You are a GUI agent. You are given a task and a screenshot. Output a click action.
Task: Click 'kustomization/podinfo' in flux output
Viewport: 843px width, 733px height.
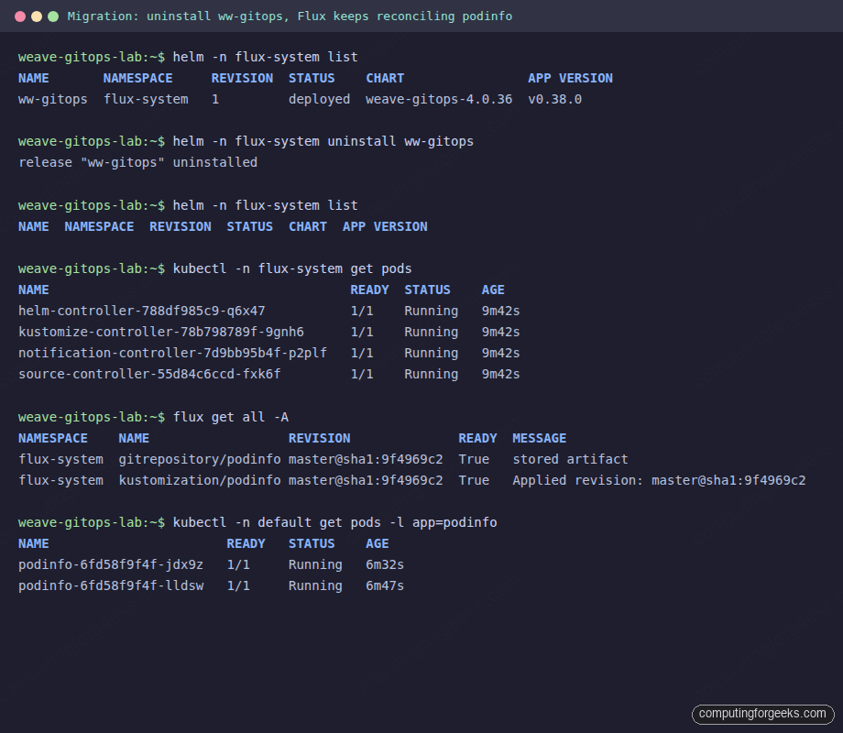coord(200,480)
